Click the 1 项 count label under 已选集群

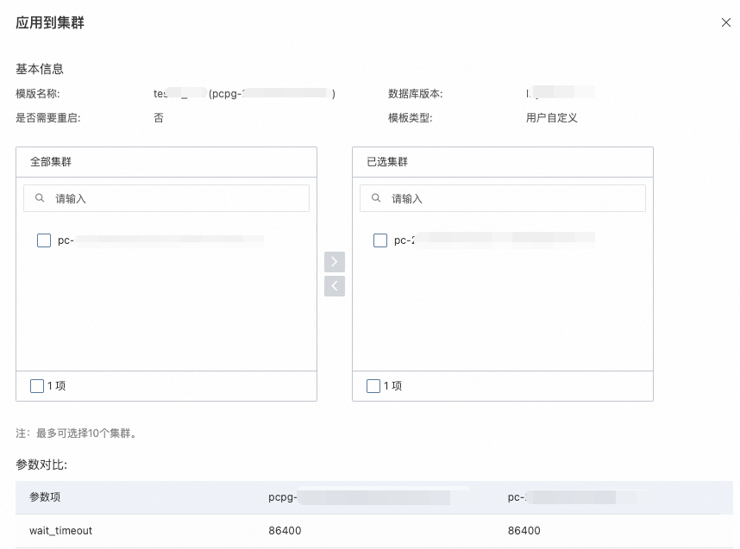(392, 386)
